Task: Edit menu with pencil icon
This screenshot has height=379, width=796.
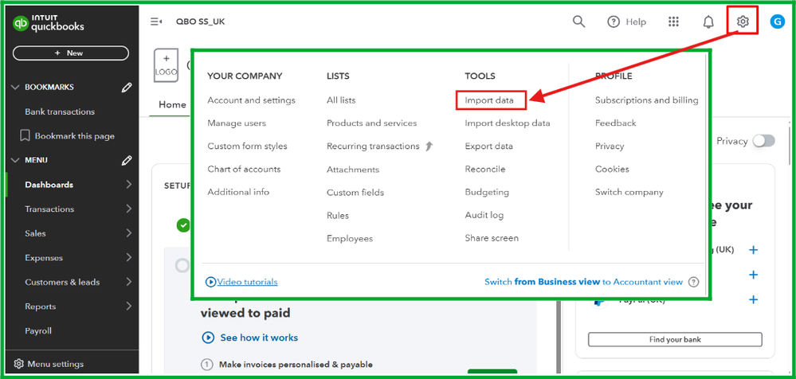Action: (x=126, y=160)
